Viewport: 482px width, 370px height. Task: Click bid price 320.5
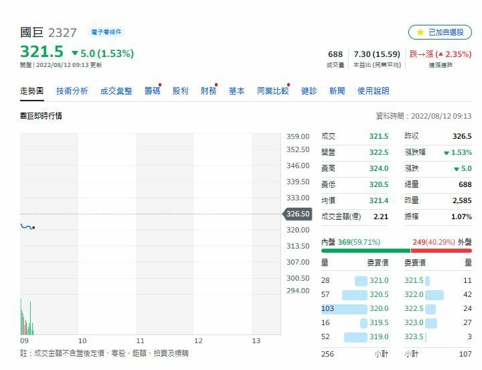pyautogui.click(x=379, y=294)
